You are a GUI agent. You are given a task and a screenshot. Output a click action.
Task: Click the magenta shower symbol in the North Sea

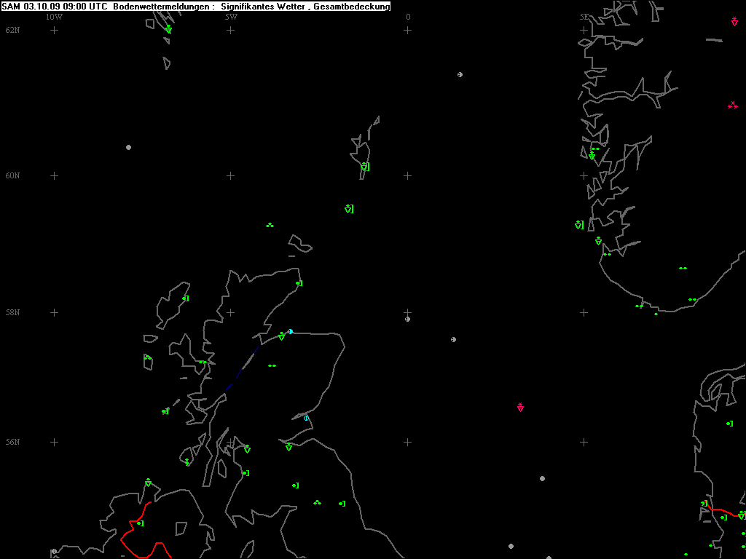click(x=520, y=407)
